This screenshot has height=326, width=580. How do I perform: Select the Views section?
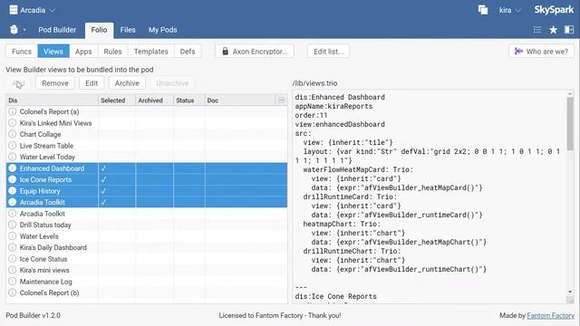point(53,52)
